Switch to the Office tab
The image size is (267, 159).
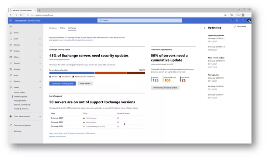point(62,28)
